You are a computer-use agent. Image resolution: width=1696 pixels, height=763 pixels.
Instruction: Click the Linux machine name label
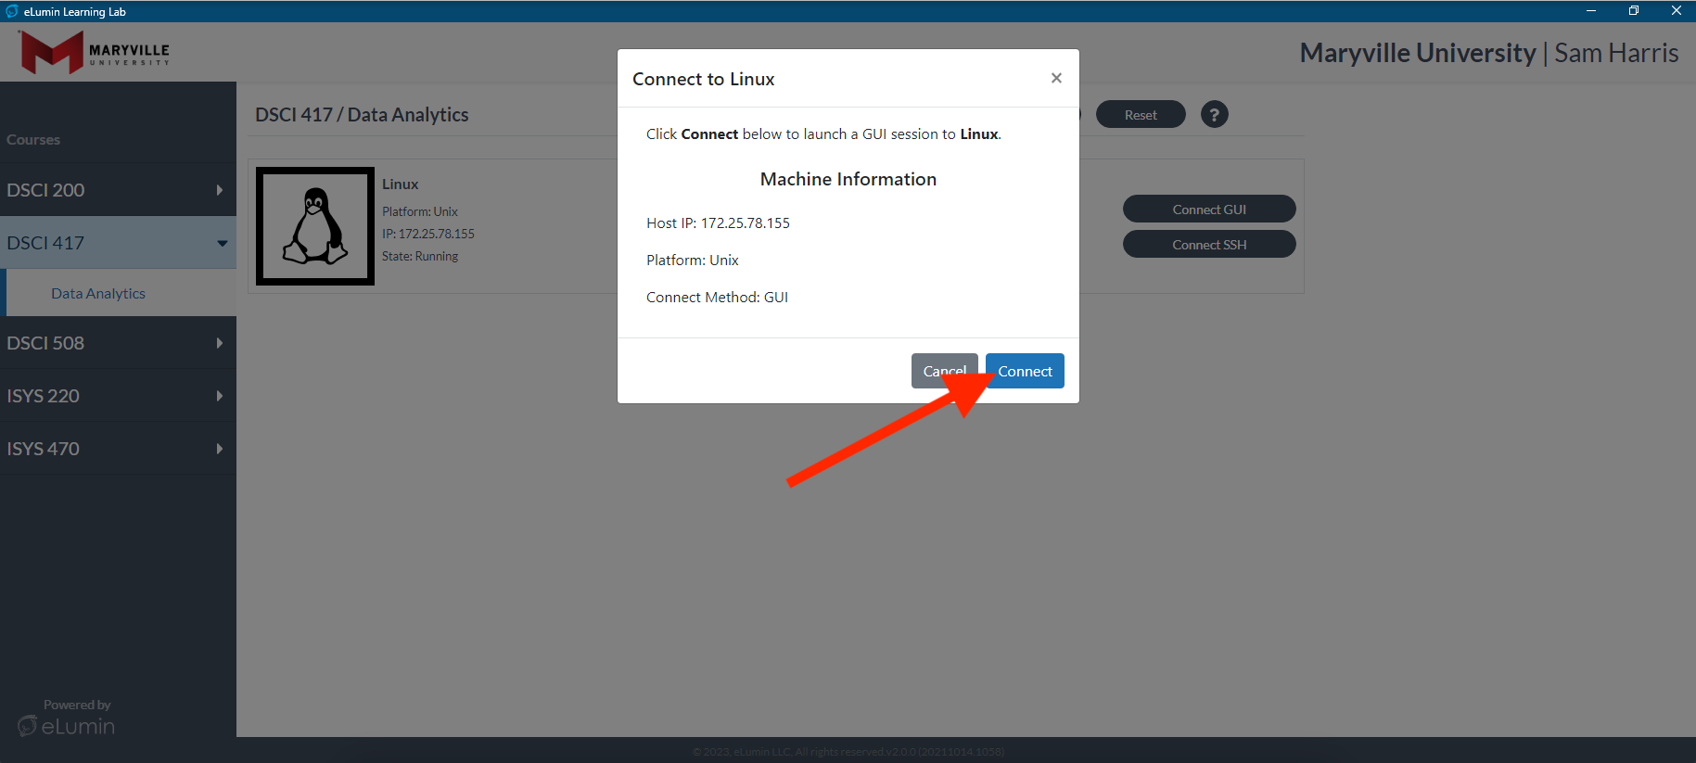pos(401,184)
